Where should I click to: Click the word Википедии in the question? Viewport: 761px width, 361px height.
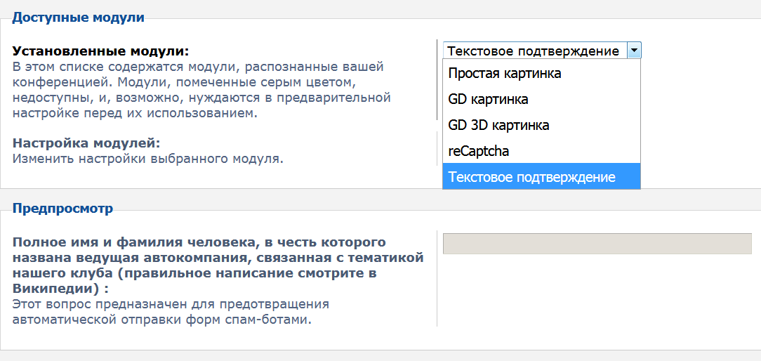click(x=57, y=289)
